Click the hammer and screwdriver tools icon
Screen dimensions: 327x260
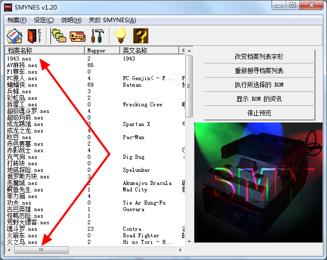[x=97, y=36]
